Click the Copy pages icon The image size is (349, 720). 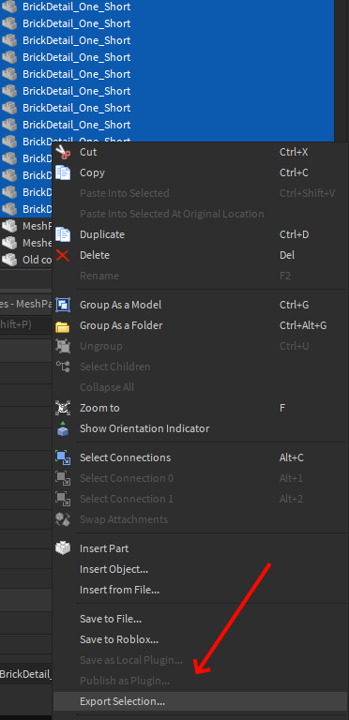[x=63, y=172]
